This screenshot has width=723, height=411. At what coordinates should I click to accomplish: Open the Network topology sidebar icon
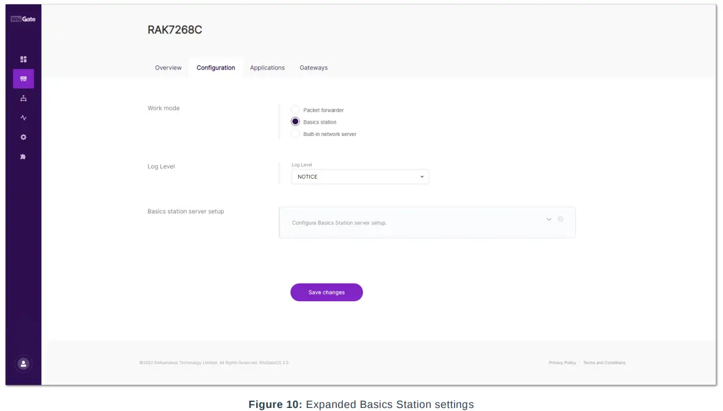pos(23,98)
